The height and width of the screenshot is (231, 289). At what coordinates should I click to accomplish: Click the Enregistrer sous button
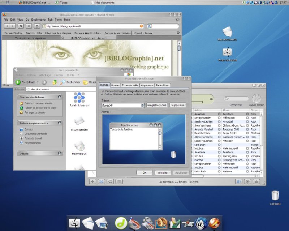coord(157,105)
